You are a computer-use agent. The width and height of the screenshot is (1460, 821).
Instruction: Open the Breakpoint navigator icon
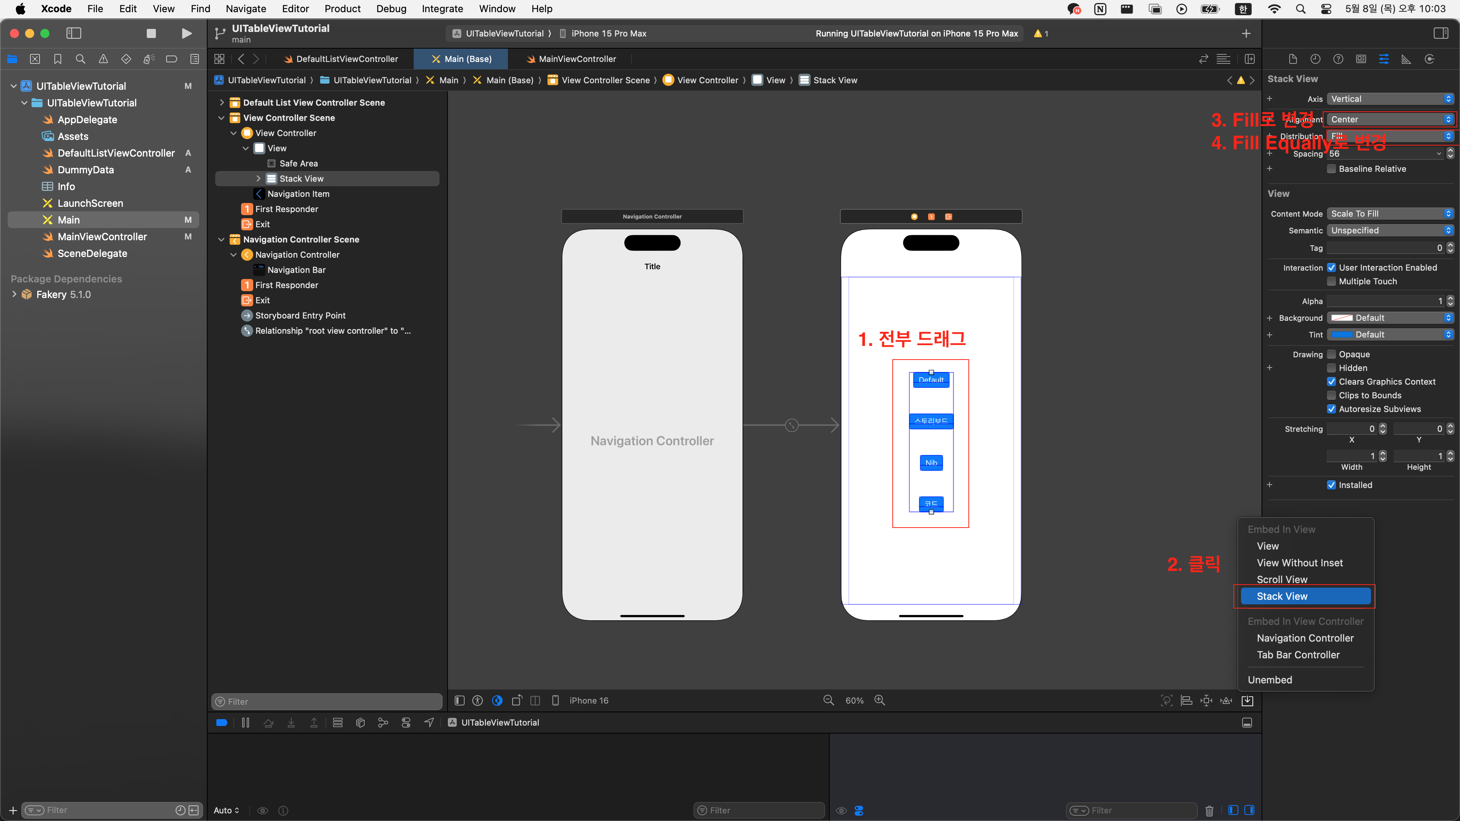click(171, 59)
